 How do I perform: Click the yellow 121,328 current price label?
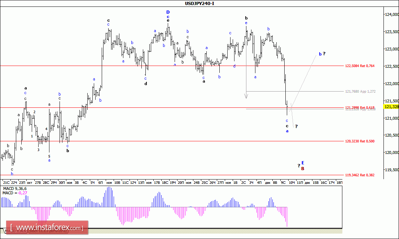(x=391, y=107)
